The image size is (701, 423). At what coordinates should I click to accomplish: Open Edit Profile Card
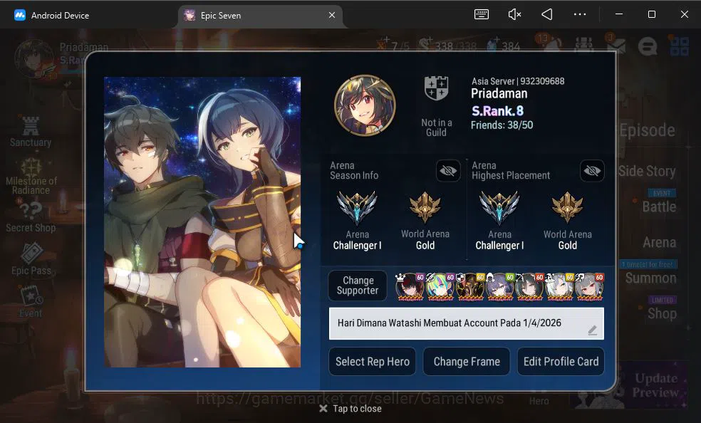[x=561, y=361]
